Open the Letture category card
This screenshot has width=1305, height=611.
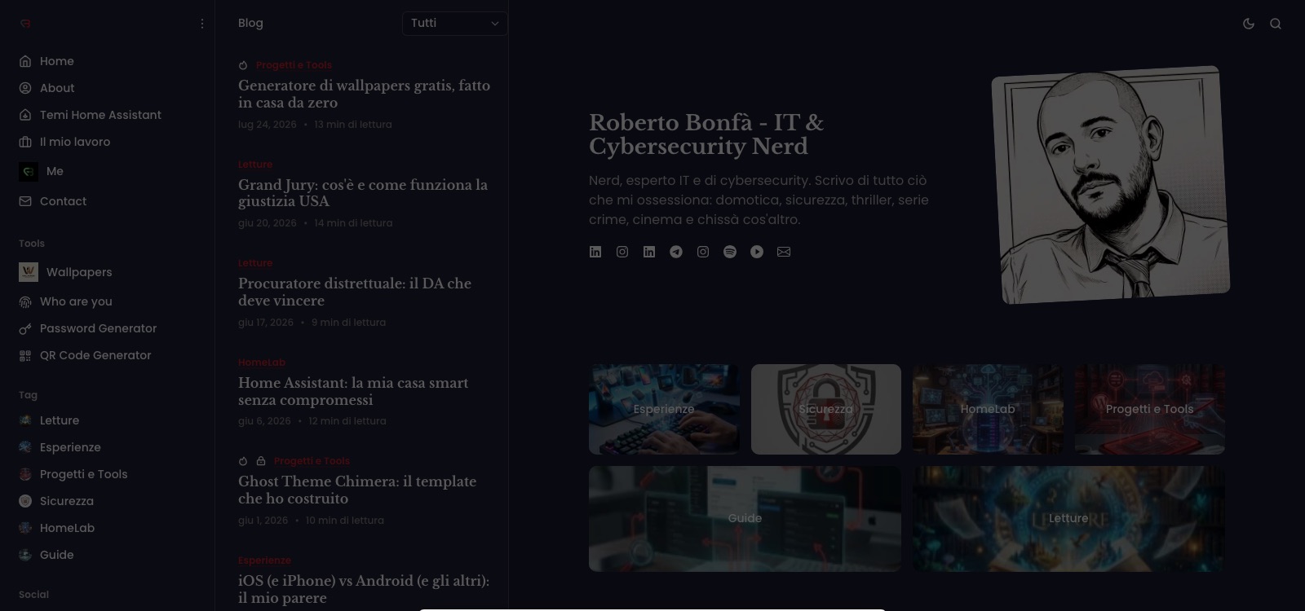tap(1068, 518)
